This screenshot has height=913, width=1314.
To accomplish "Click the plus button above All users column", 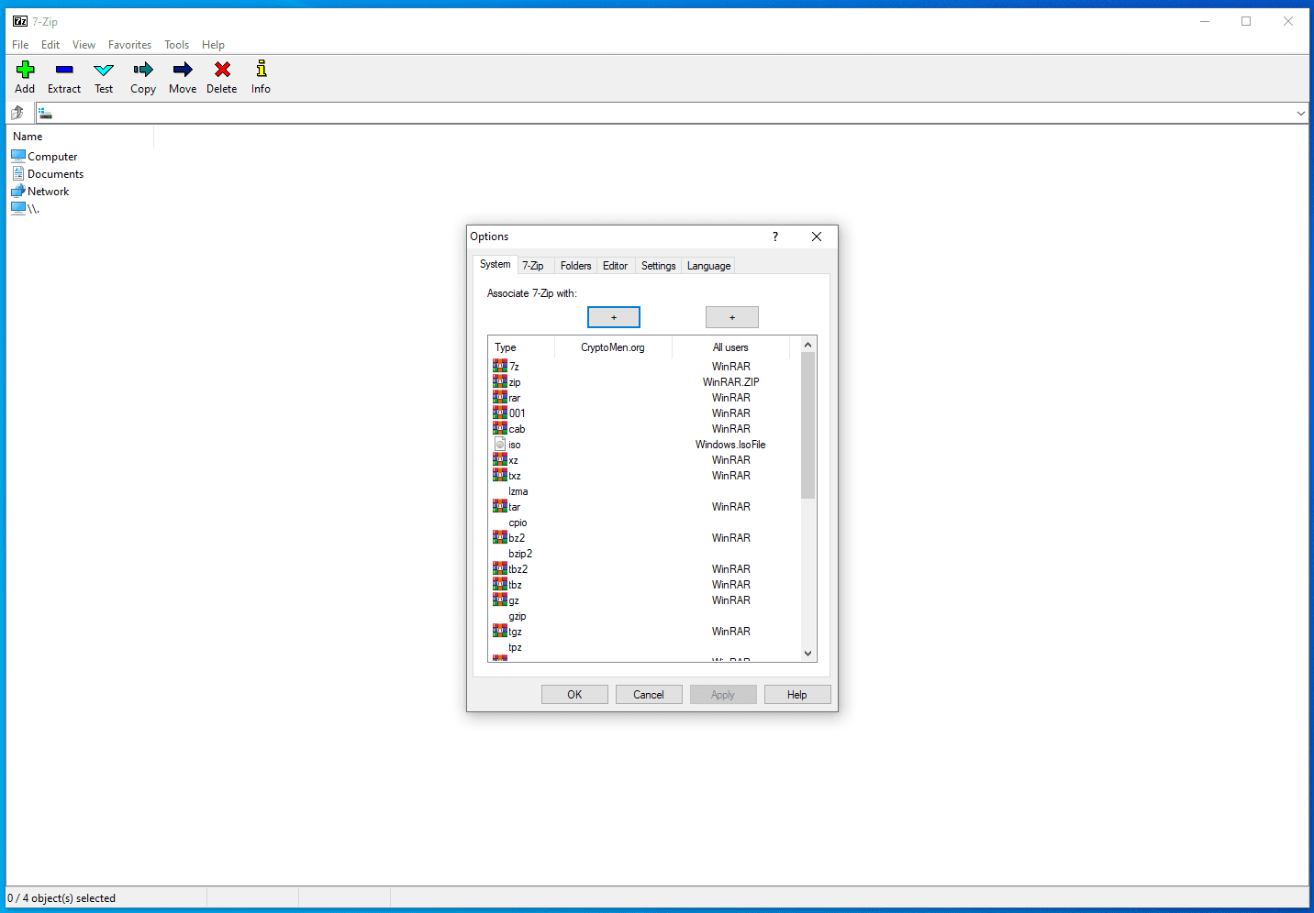I will click(732, 317).
